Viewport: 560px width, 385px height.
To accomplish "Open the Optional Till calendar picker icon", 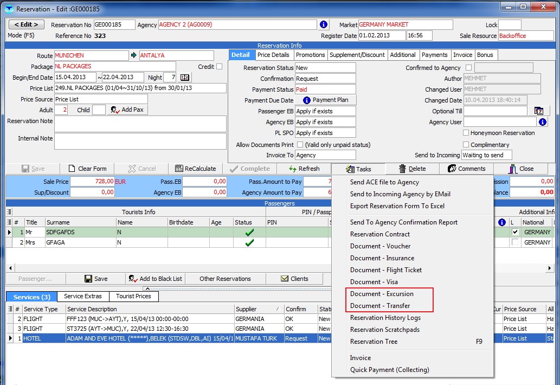I will (538, 111).
